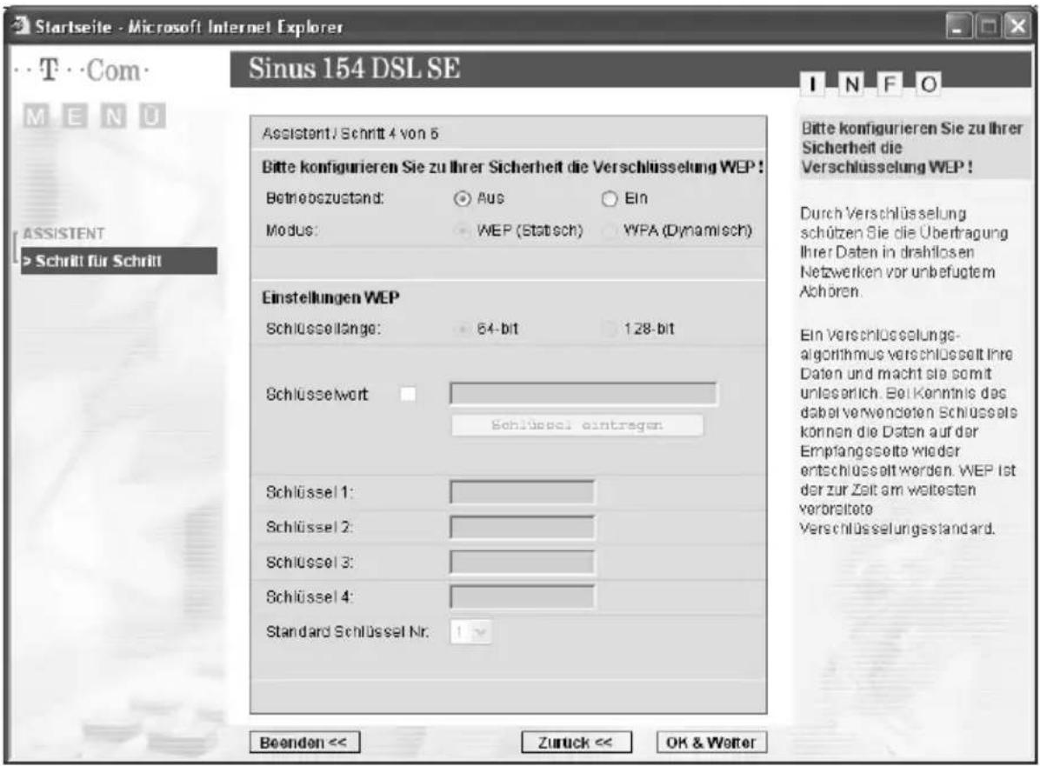Select the Aus radio button for Betriebszustand
This screenshot has width=1040, height=766.
tap(463, 199)
